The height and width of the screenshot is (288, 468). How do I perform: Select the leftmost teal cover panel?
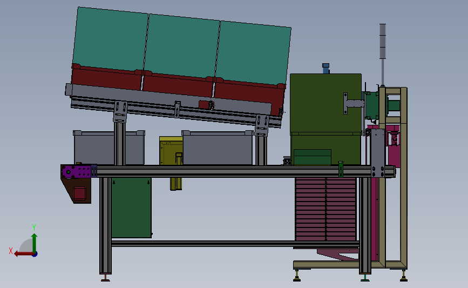(x=111, y=39)
